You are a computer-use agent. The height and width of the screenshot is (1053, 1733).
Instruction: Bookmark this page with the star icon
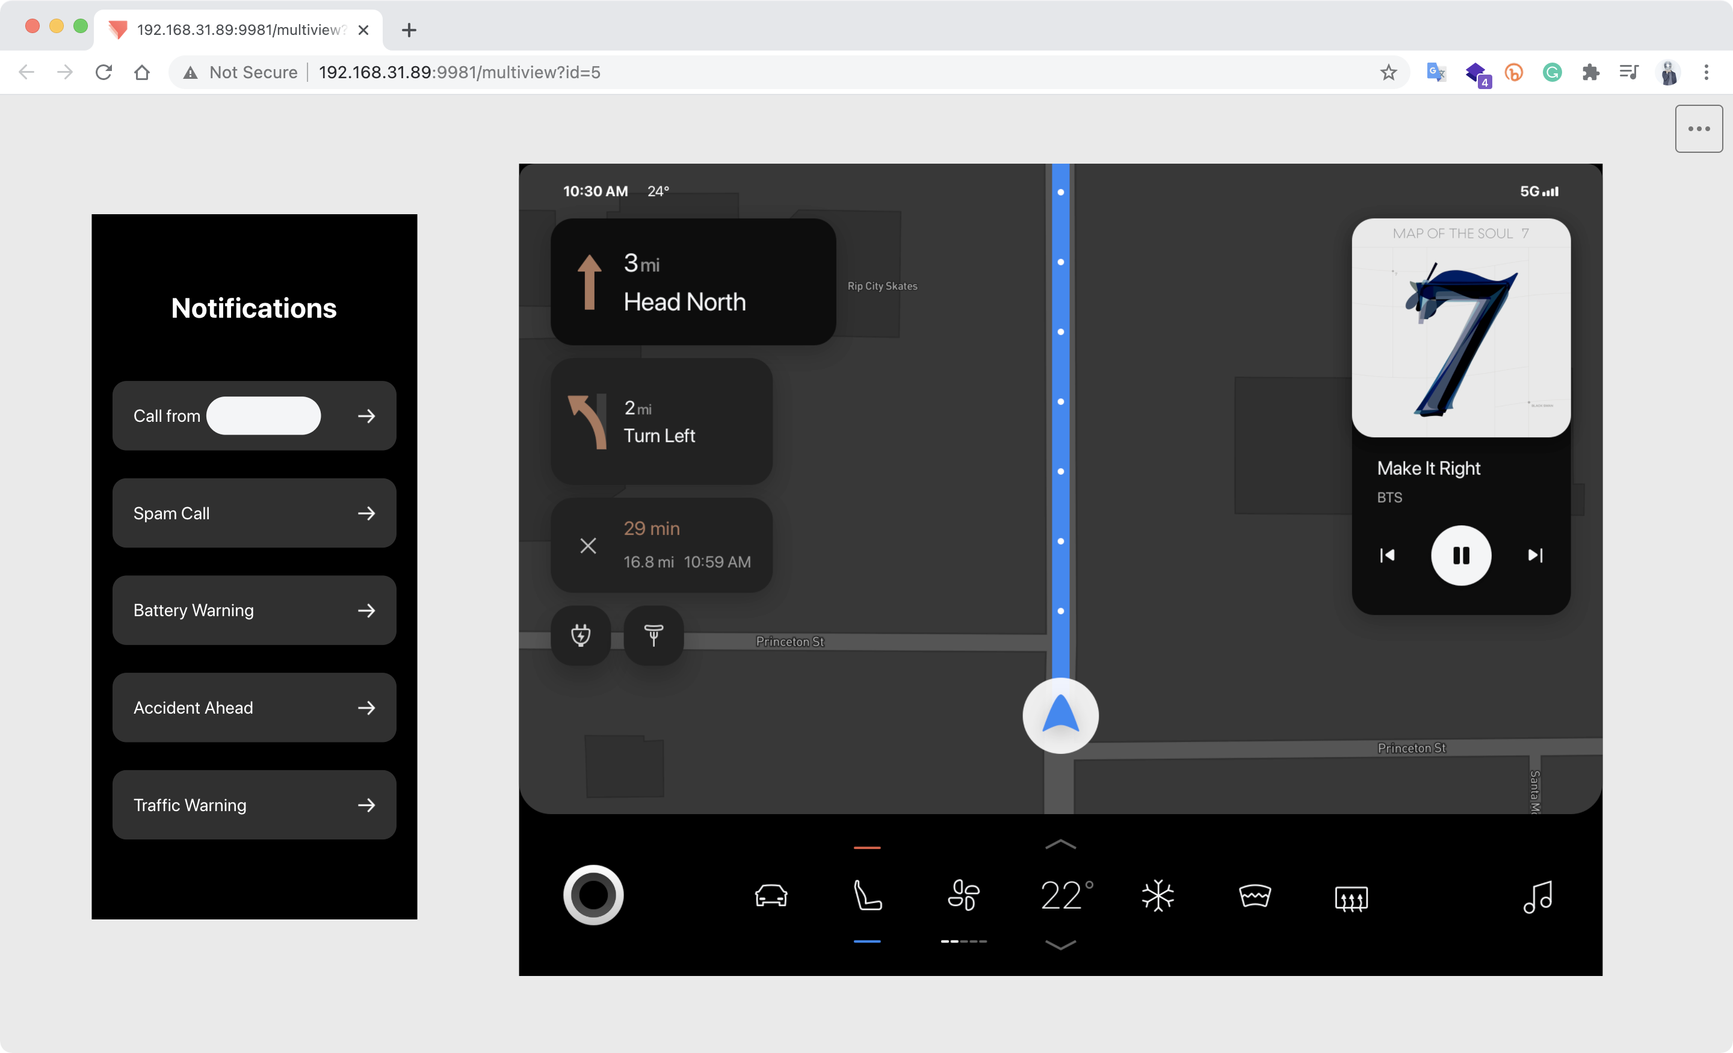click(x=1388, y=72)
